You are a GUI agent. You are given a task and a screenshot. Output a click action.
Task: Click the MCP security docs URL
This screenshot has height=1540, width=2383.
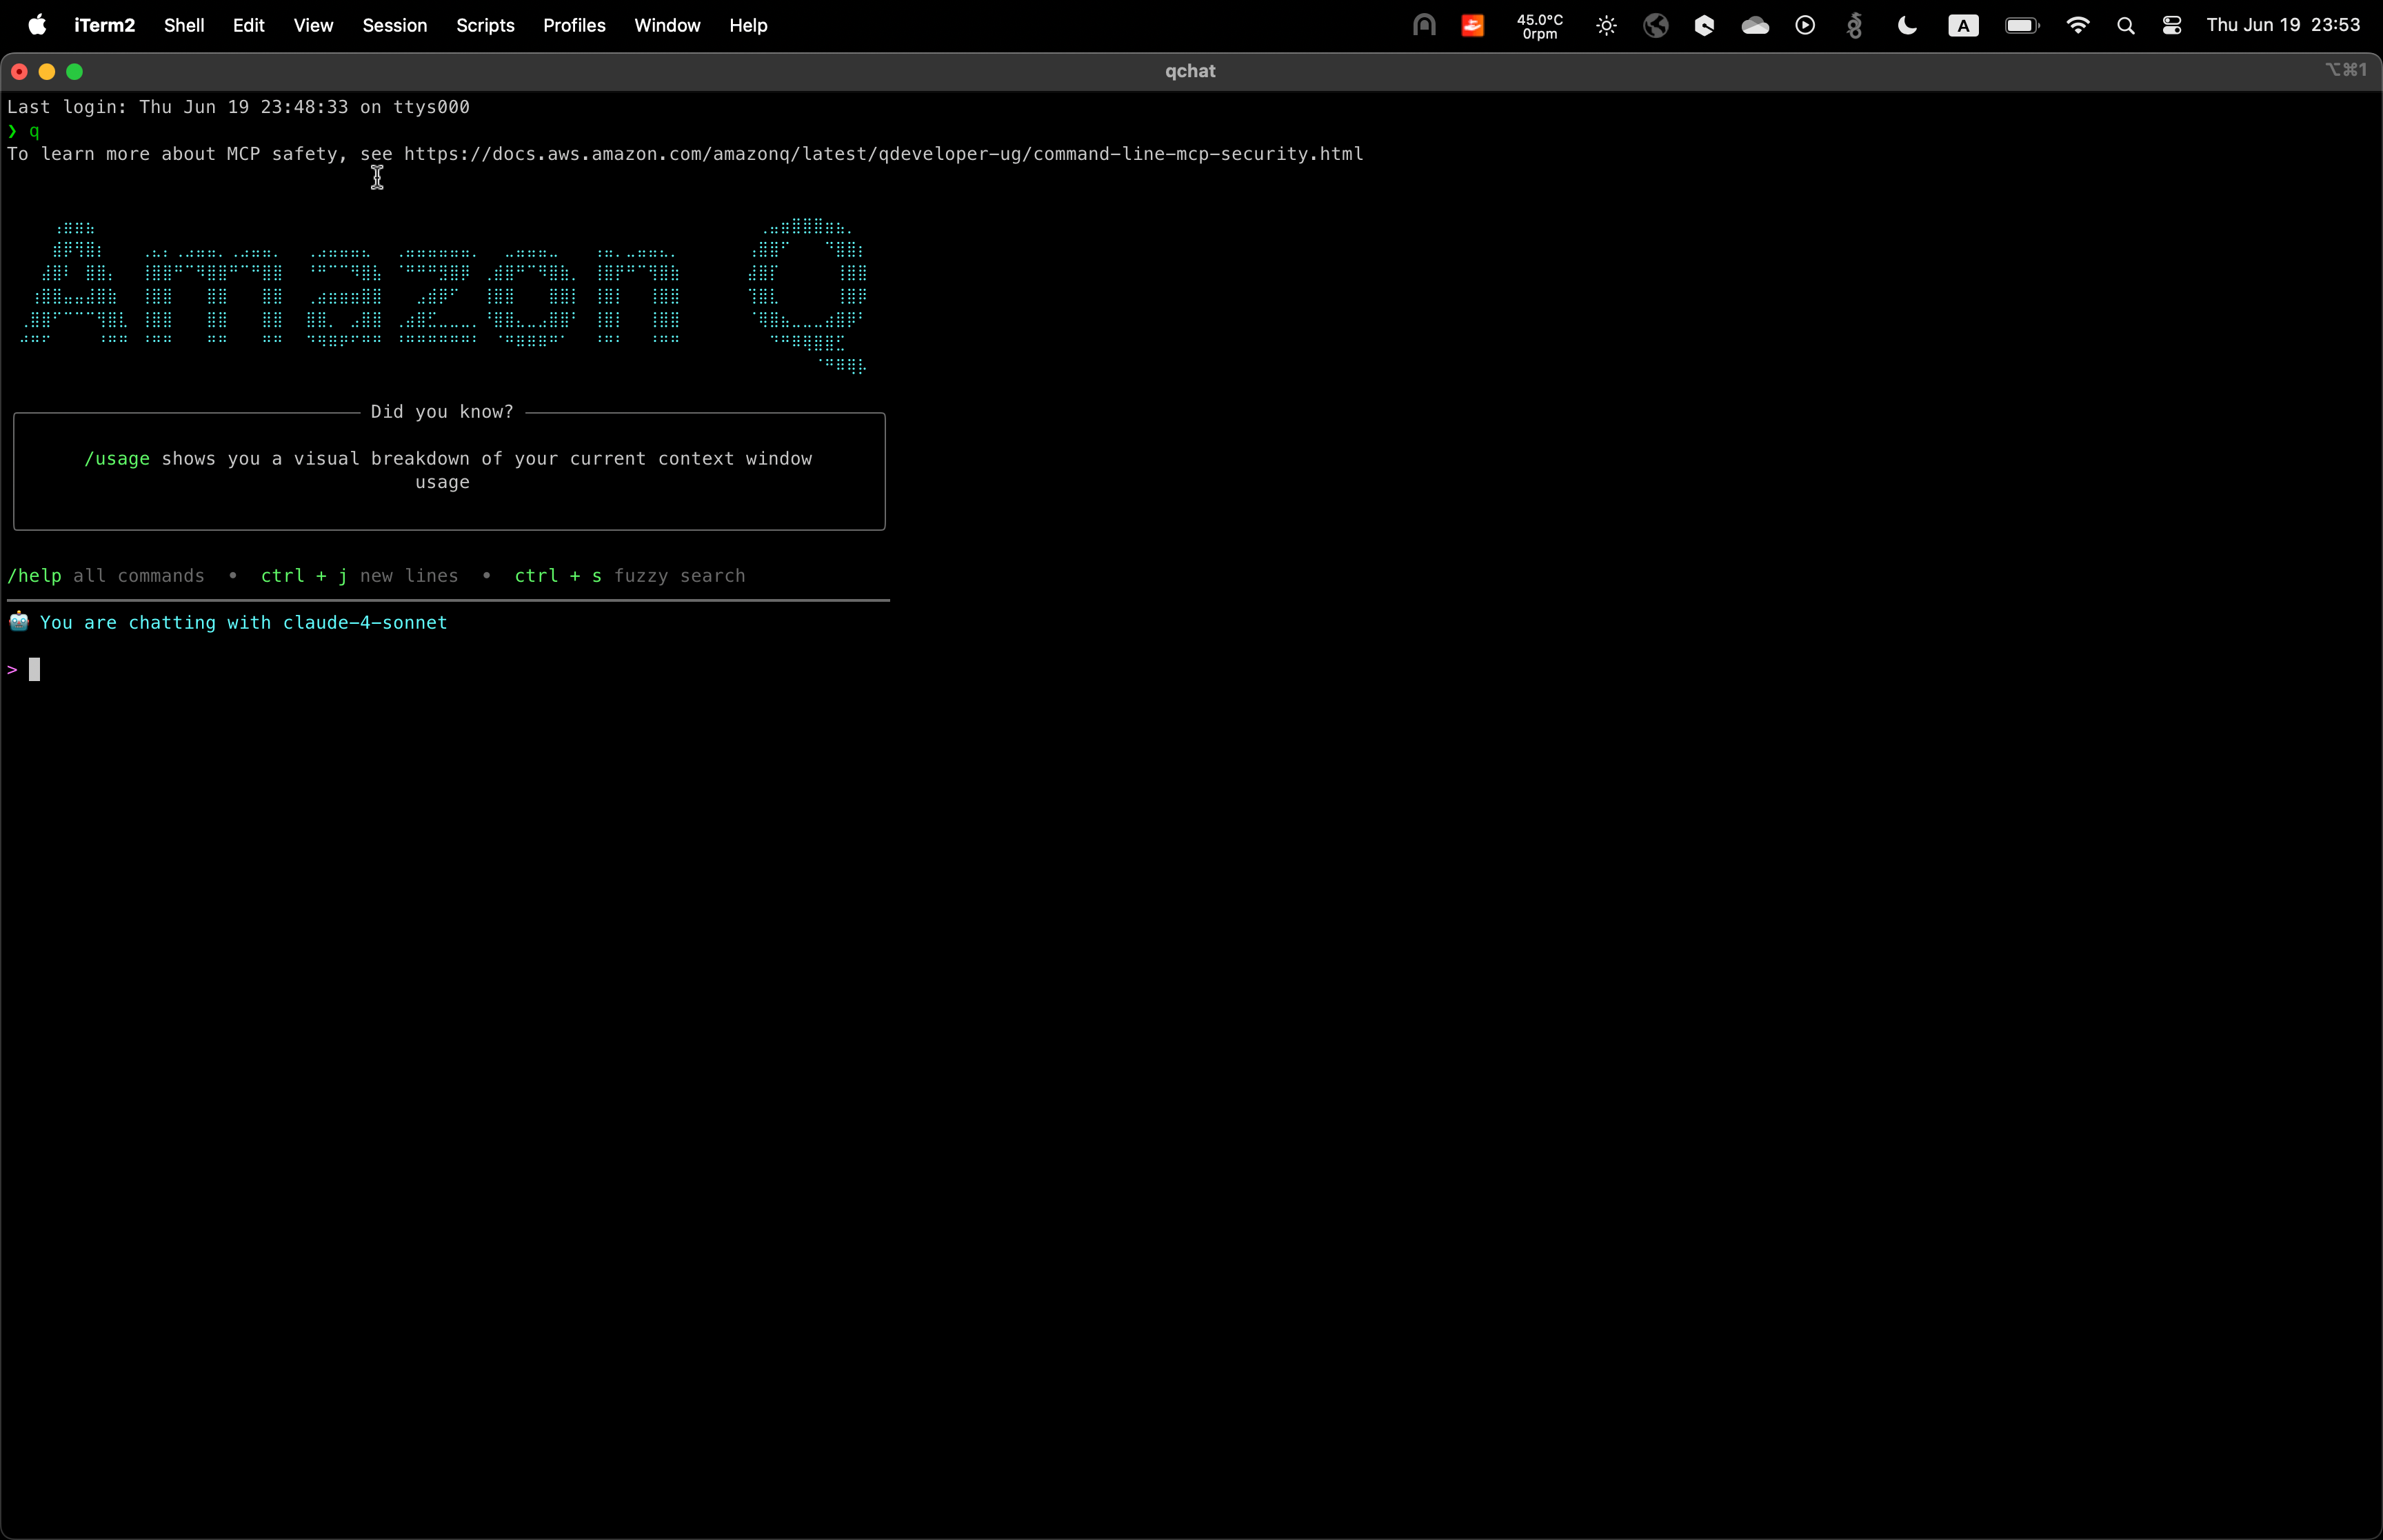[883, 154]
